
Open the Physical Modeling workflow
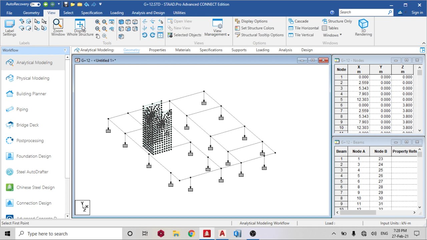(33, 78)
